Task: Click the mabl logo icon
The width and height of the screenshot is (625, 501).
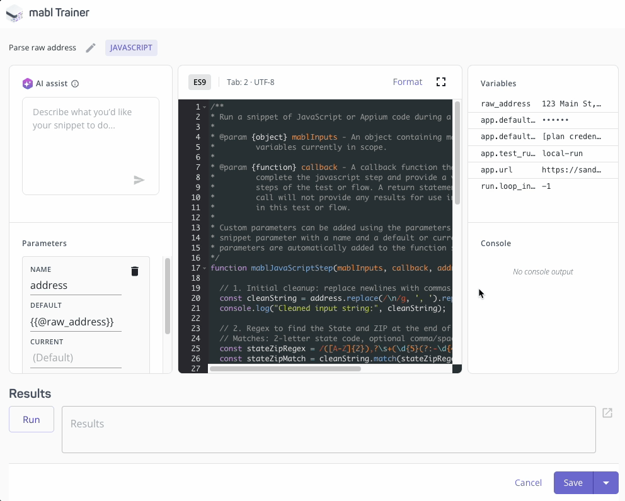Action: point(14,13)
